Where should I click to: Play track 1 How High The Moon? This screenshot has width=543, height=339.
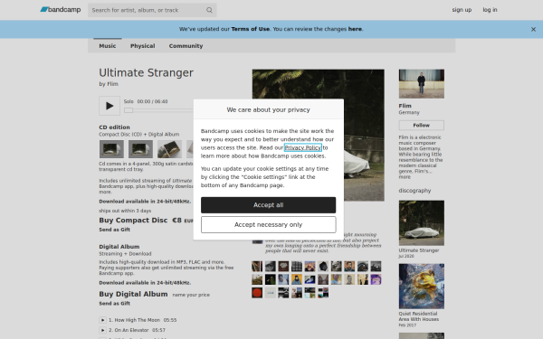[102, 320]
